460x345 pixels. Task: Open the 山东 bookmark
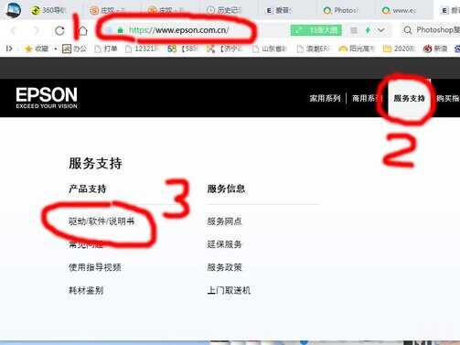[270, 49]
